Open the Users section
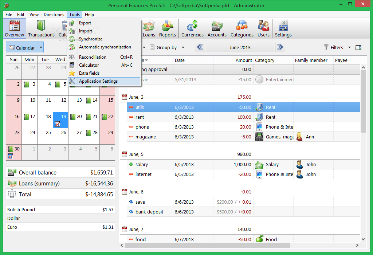This screenshot has width=373, height=255. pyautogui.click(x=263, y=28)
